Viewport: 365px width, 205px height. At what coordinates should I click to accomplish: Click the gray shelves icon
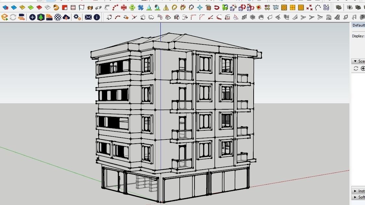pos(286,17)
